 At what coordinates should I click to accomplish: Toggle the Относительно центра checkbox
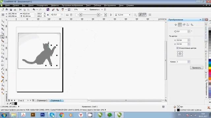[177, 48]
